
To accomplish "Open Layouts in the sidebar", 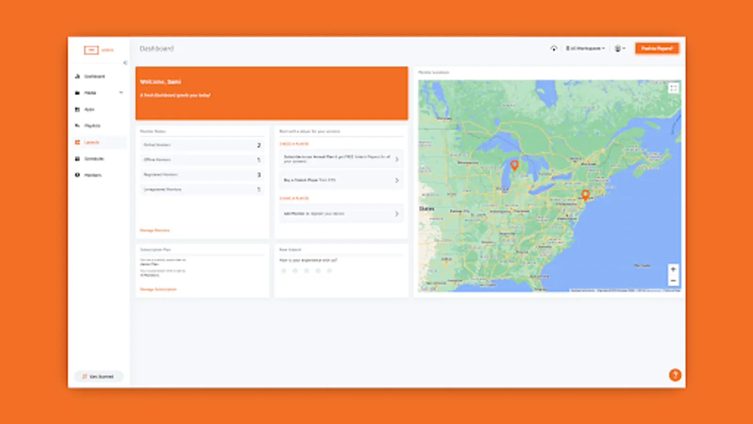I will pyautogui.click(x=92, y=142).
